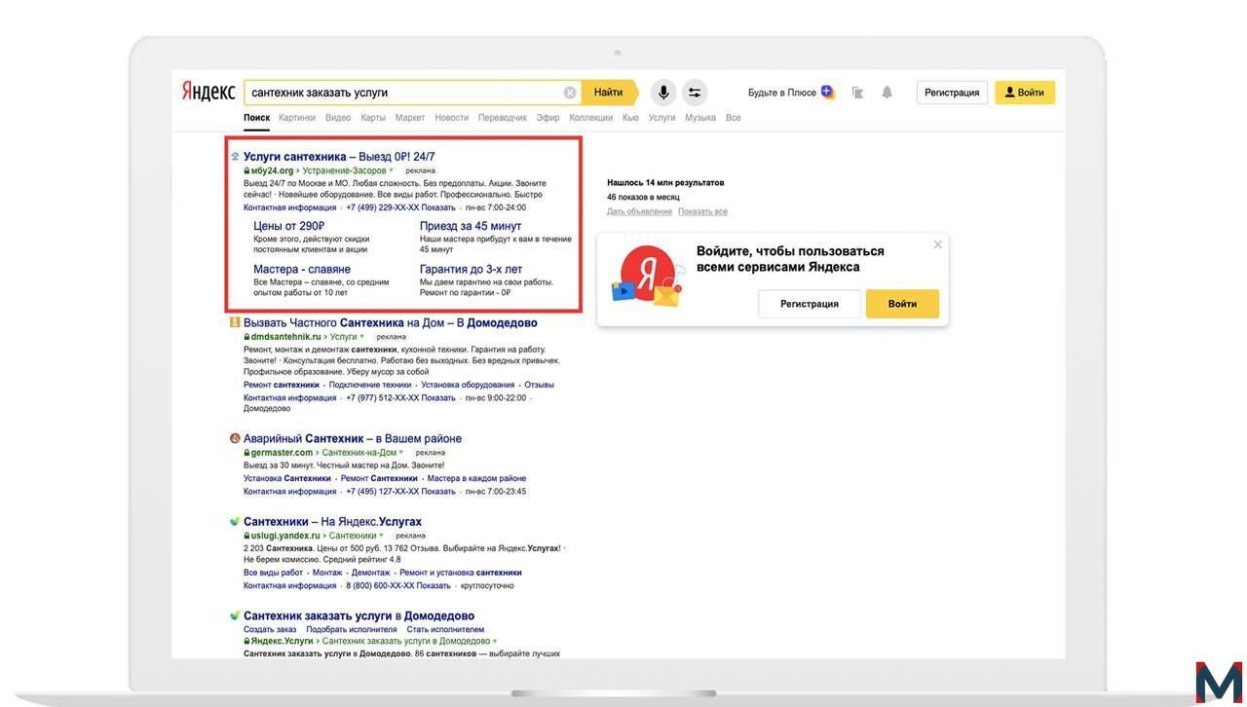This screenshot has height=707, width=1247.
Task: Open the Будьте в Плюсе text link
Action: [x=782, y=93]
